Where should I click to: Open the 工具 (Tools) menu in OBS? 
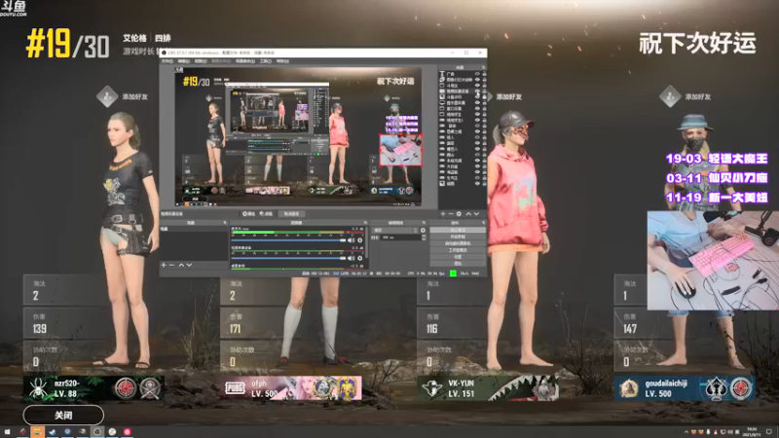point(265,61)
